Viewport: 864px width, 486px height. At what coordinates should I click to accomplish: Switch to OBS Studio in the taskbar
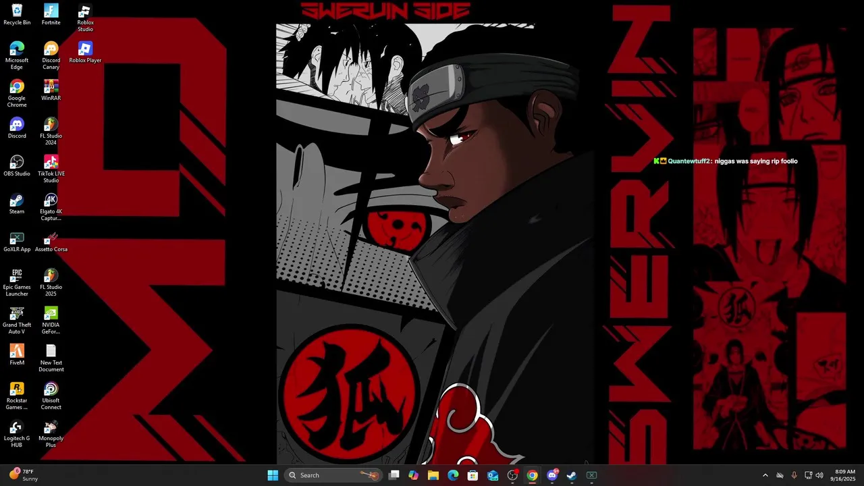coord(512,475)
